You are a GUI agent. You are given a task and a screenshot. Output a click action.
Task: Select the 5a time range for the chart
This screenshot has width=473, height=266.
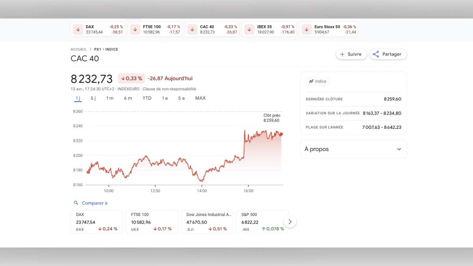(x=181, y=98)
